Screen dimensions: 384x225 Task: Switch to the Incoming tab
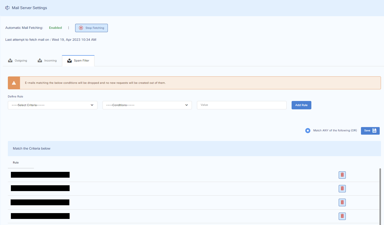click(47, 60)
